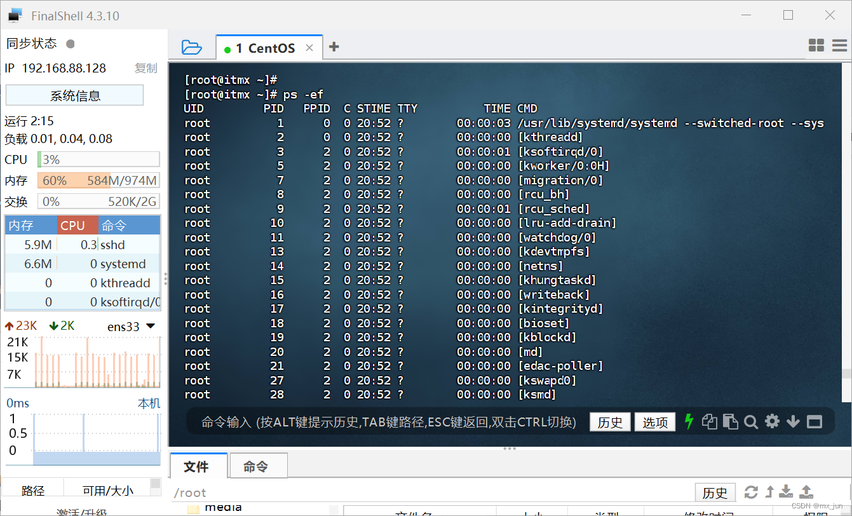Click the download arrow icon next to the gear
This screenshot has width=852, height=516.
pyautogui.click(x=793, y=421)
